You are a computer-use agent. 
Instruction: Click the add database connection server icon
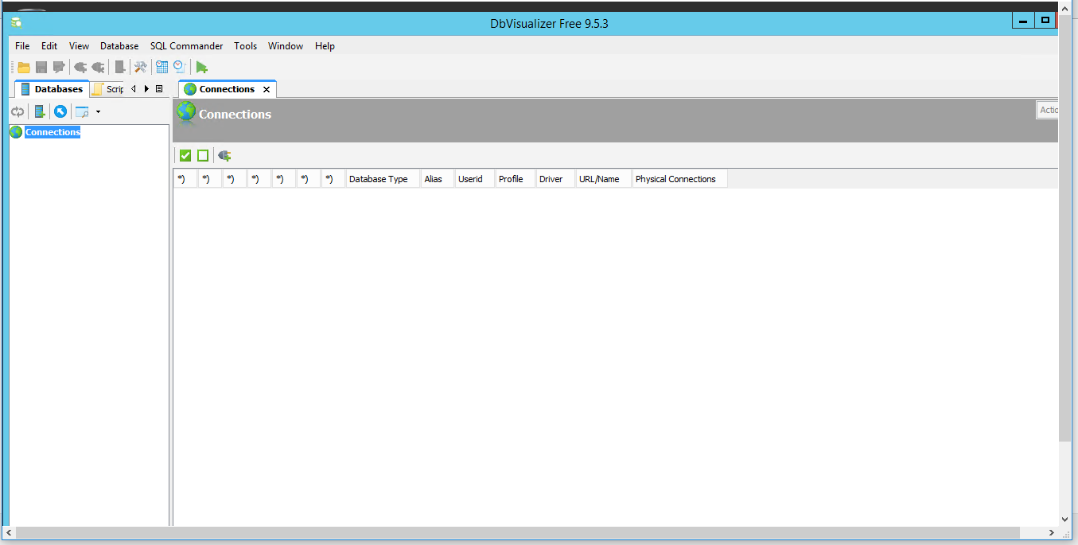(x=39, y=111)
